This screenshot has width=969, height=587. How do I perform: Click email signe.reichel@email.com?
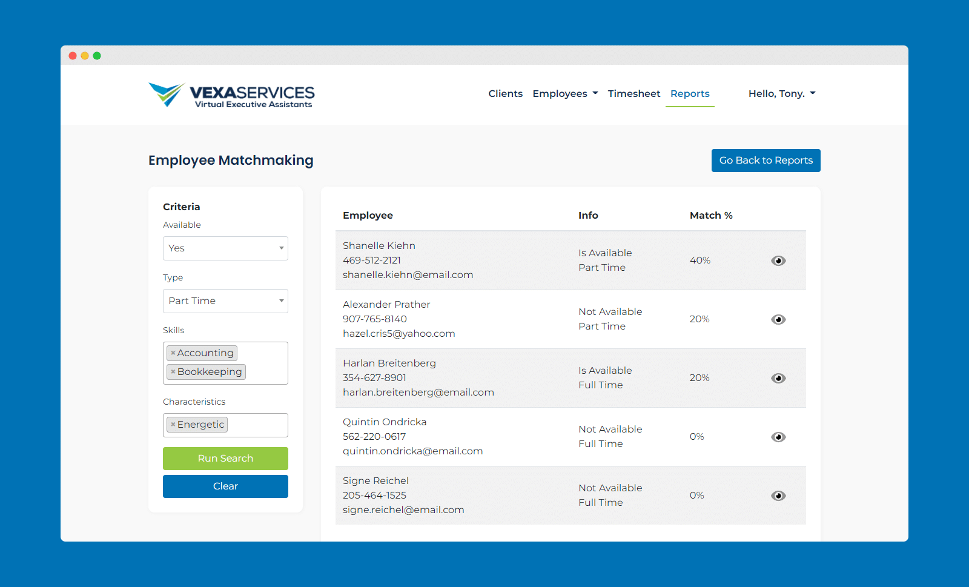coord(403,510)
